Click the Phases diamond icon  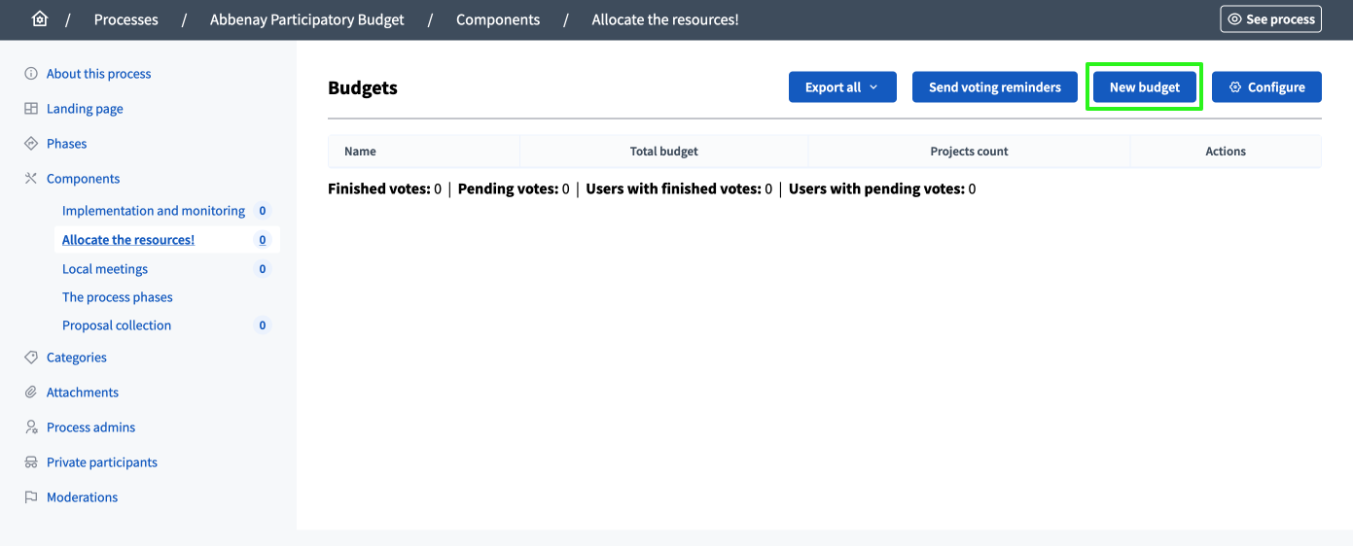tap(31, 144)
